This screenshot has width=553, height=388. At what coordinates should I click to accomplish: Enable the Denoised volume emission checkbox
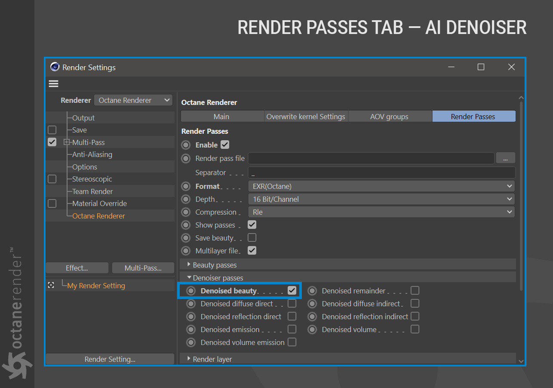coord(292,342)
